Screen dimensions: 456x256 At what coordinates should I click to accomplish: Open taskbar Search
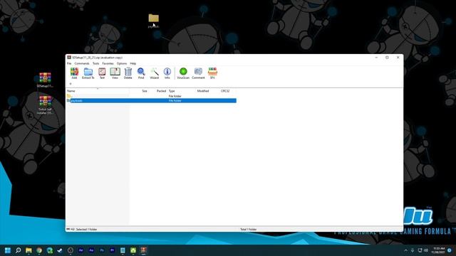tap(19, 250)
